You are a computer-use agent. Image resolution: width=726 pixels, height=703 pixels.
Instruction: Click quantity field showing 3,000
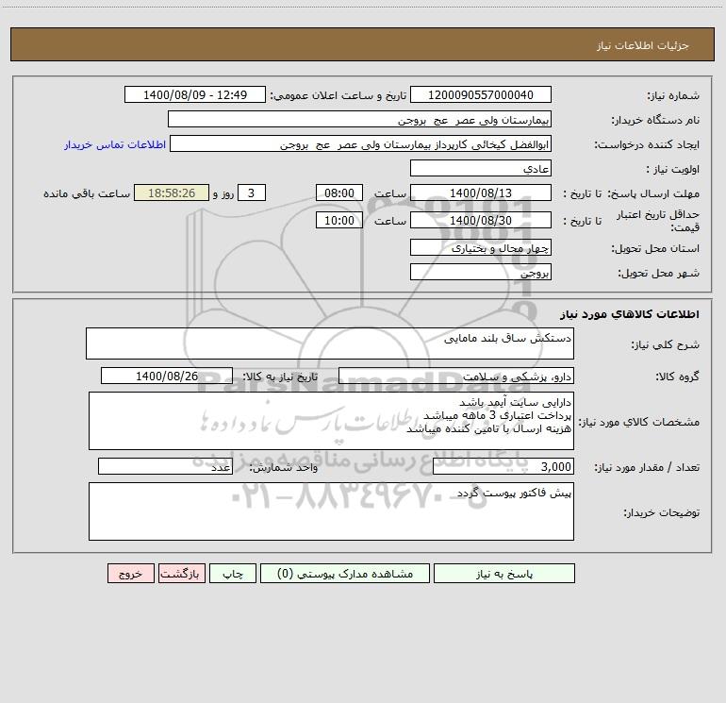tap(503, 467)
